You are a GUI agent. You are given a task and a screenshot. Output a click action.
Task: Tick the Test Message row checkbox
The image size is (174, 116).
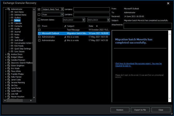[x=39, y=30]
